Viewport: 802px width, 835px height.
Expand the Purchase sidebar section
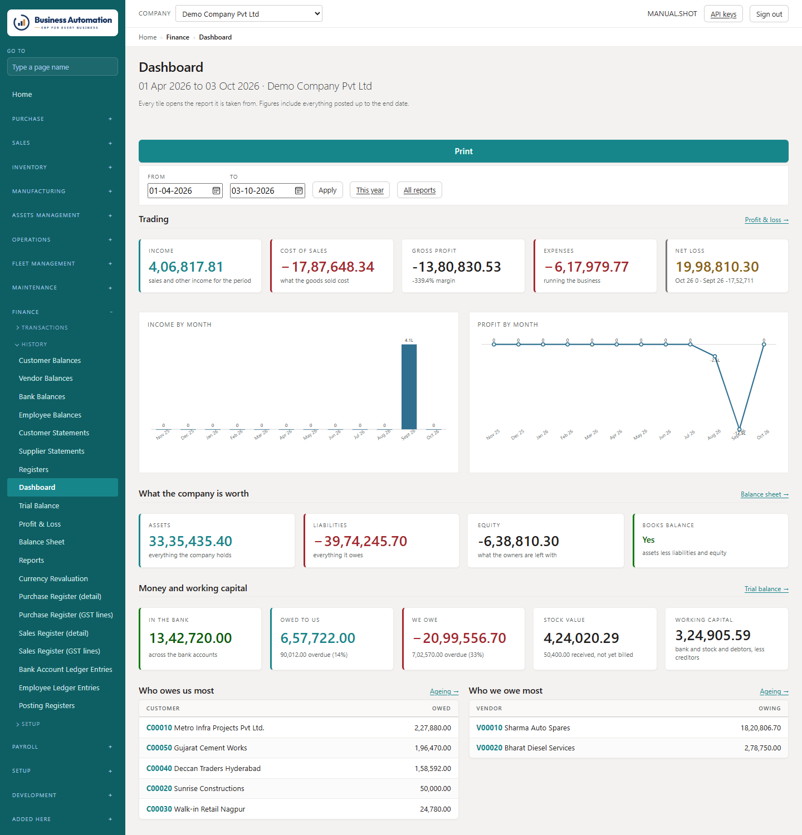tap(62, 119)
